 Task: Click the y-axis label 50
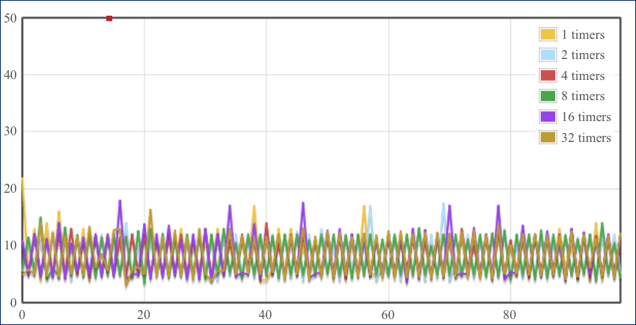pos(9,18)
